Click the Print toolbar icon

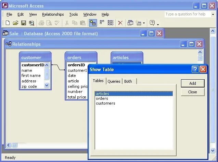(x=41, y=23)
